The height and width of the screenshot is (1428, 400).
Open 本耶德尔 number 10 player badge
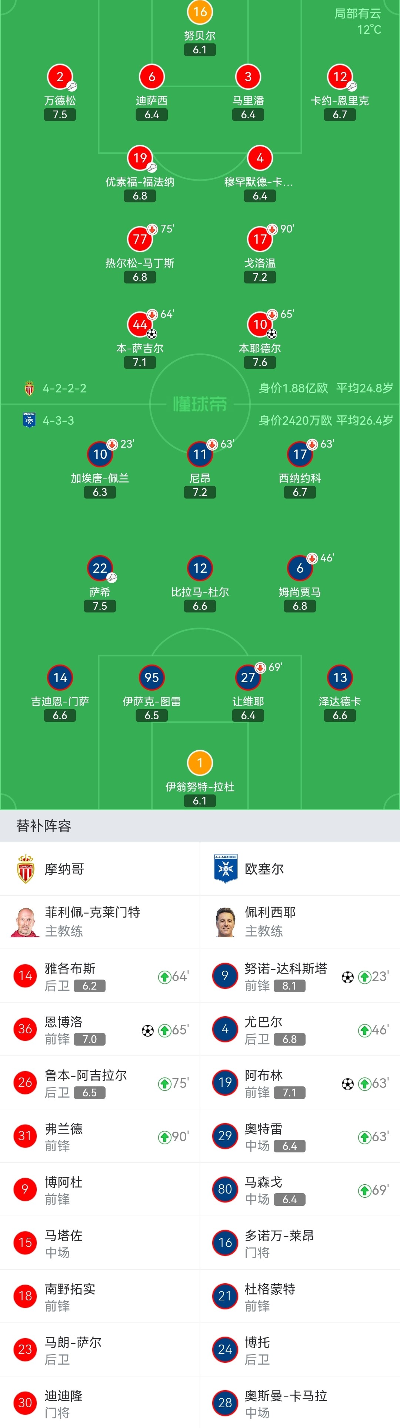tap(260, 324)
